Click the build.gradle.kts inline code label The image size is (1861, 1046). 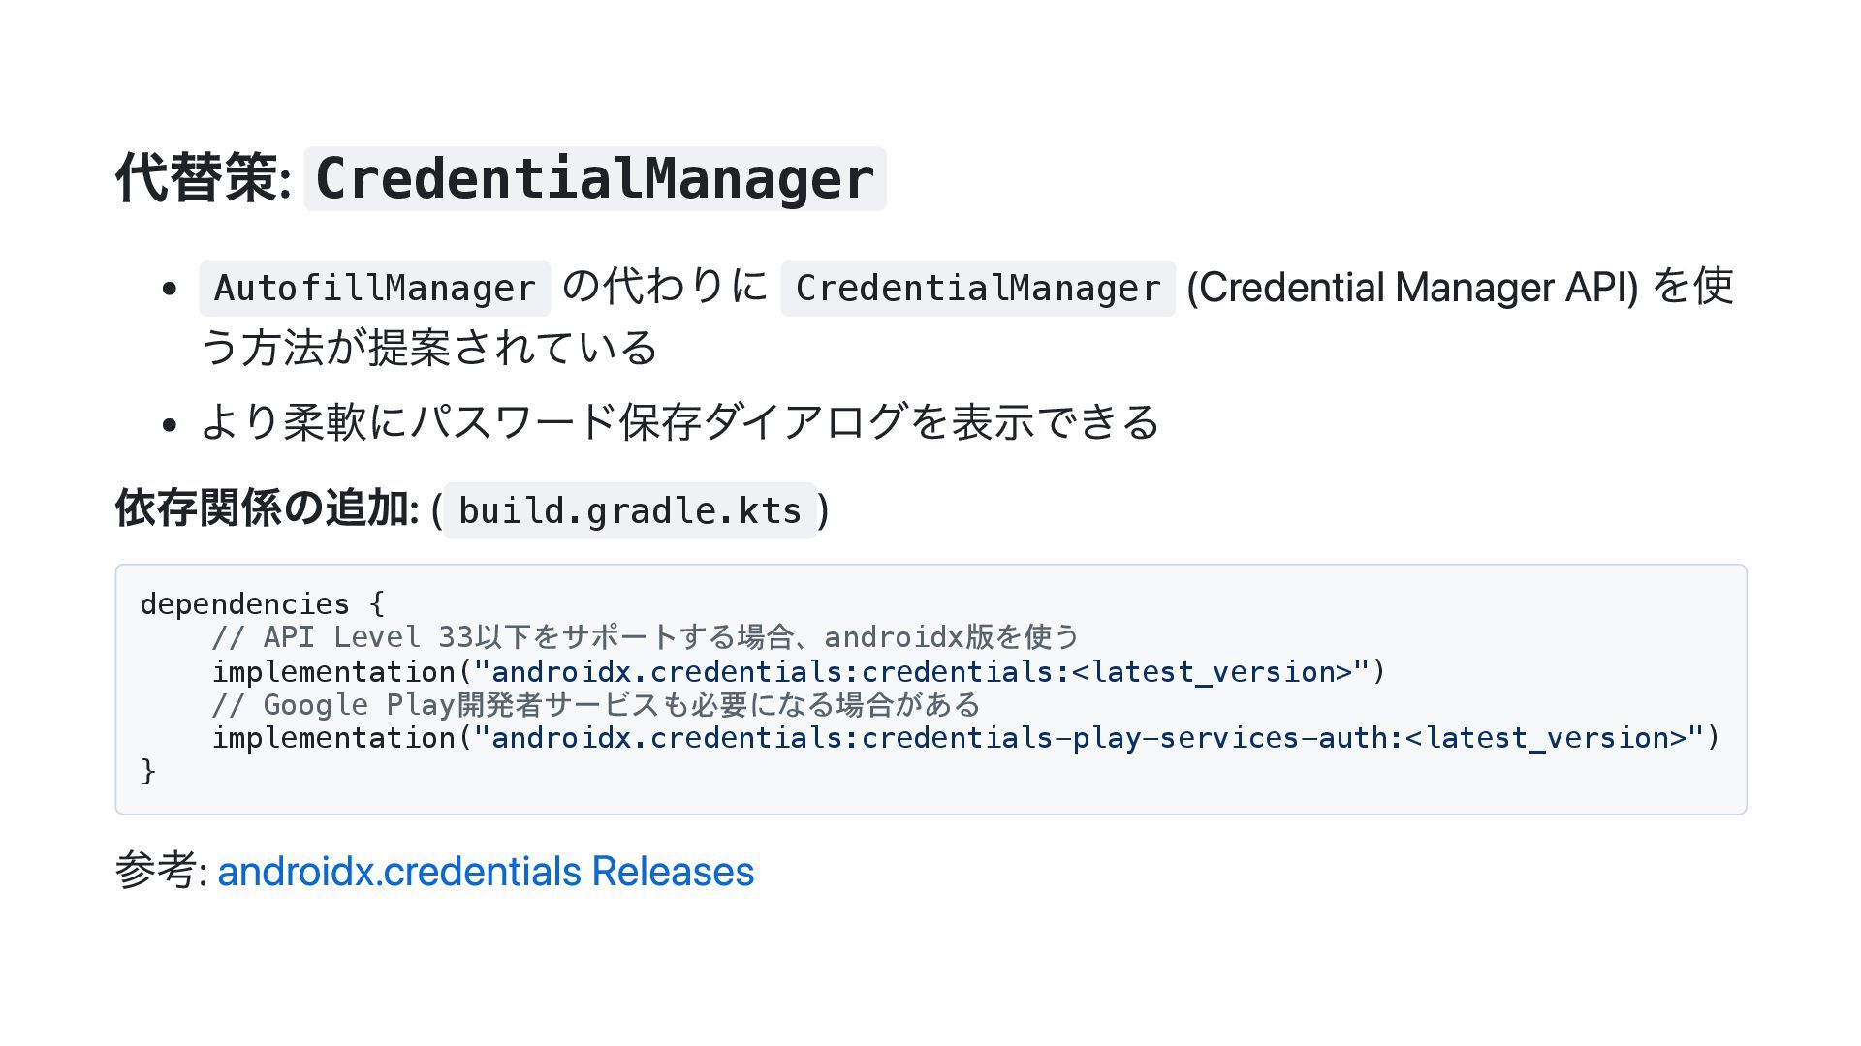629,510
